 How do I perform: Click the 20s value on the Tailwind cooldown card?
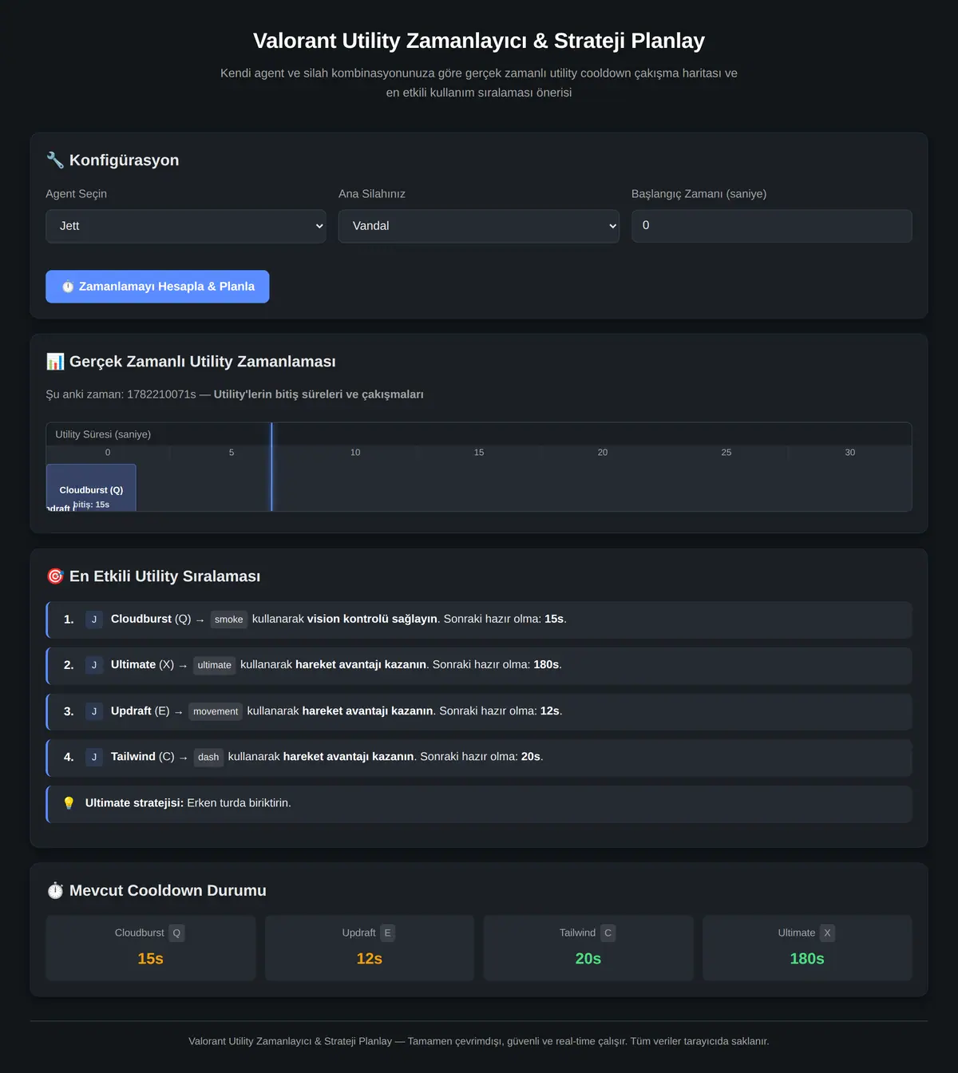588,959
